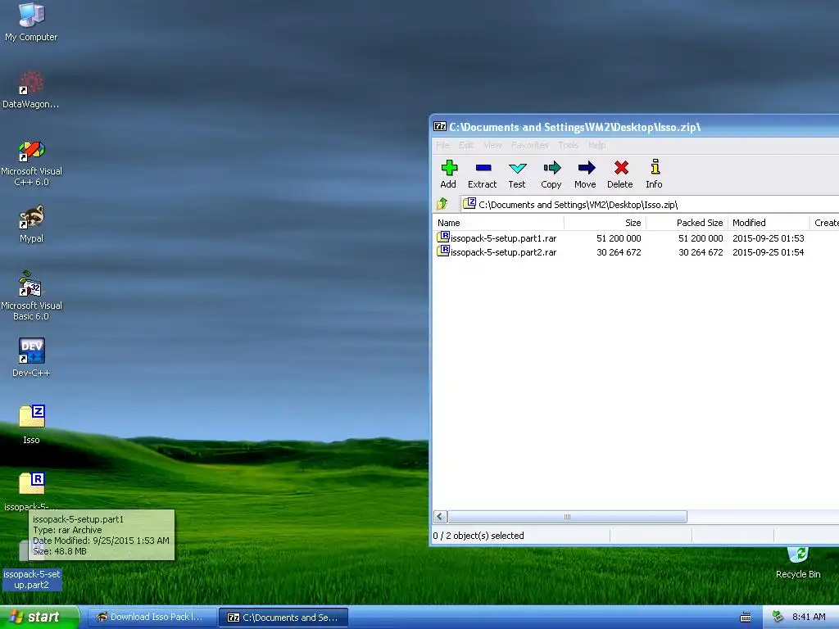The image size is (839, 629).
Task: Select the Mypal browser desktop icon
Action: [31, 224]
